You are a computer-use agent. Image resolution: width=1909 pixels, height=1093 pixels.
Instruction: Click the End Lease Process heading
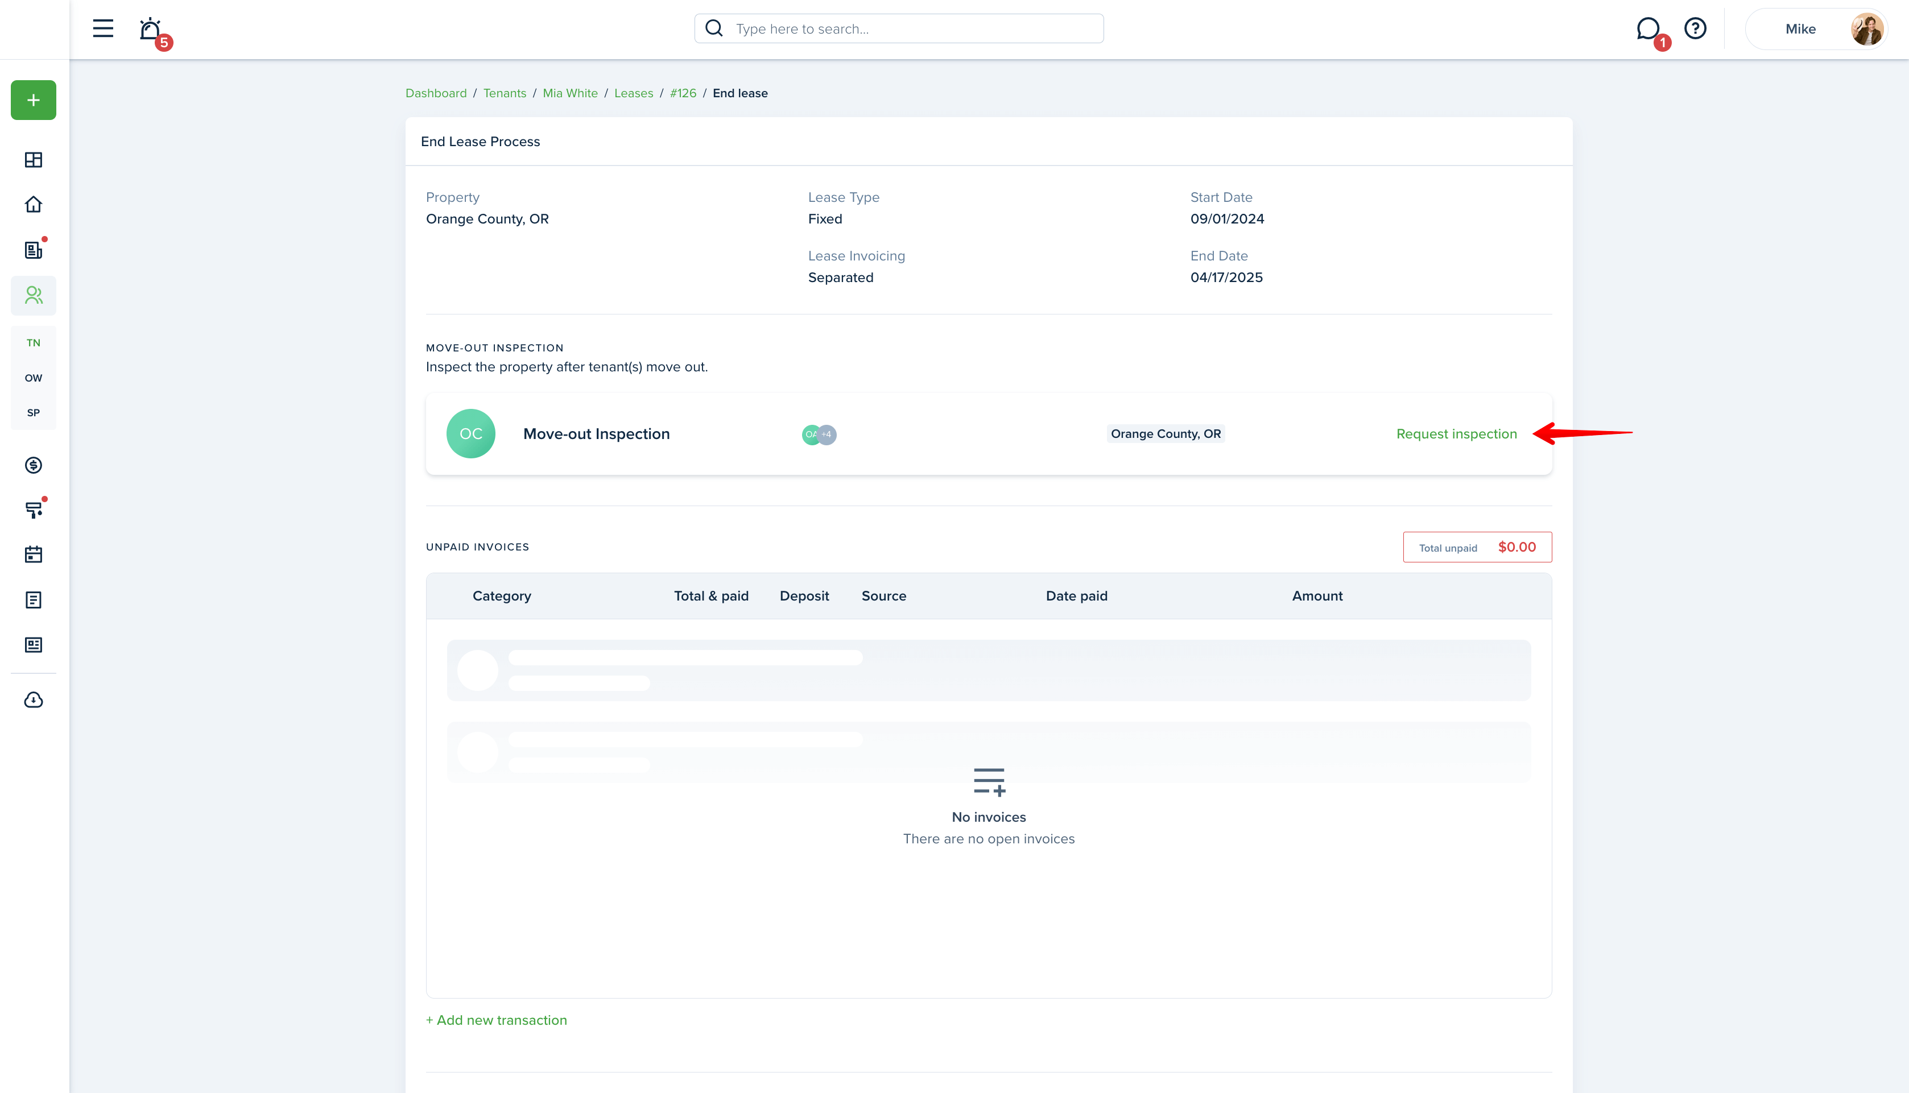pos(481,142)
